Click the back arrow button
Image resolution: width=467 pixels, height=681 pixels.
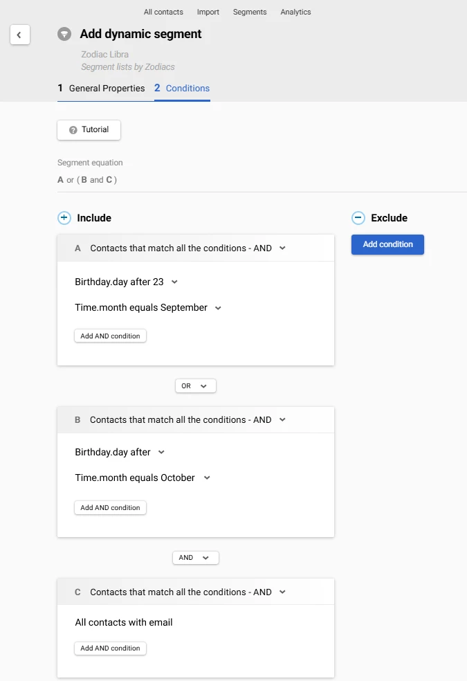(x=19, y=35)
